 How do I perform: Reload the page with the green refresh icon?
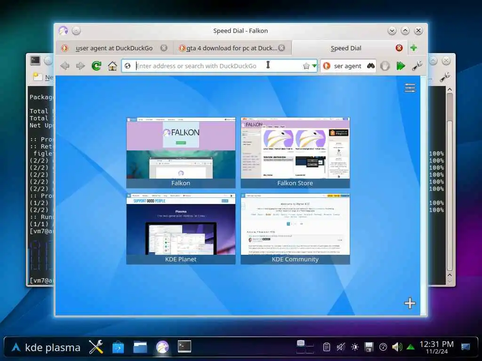96,66
